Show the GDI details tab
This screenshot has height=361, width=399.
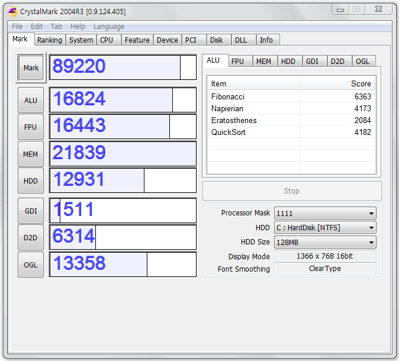(x=314, y=62)
